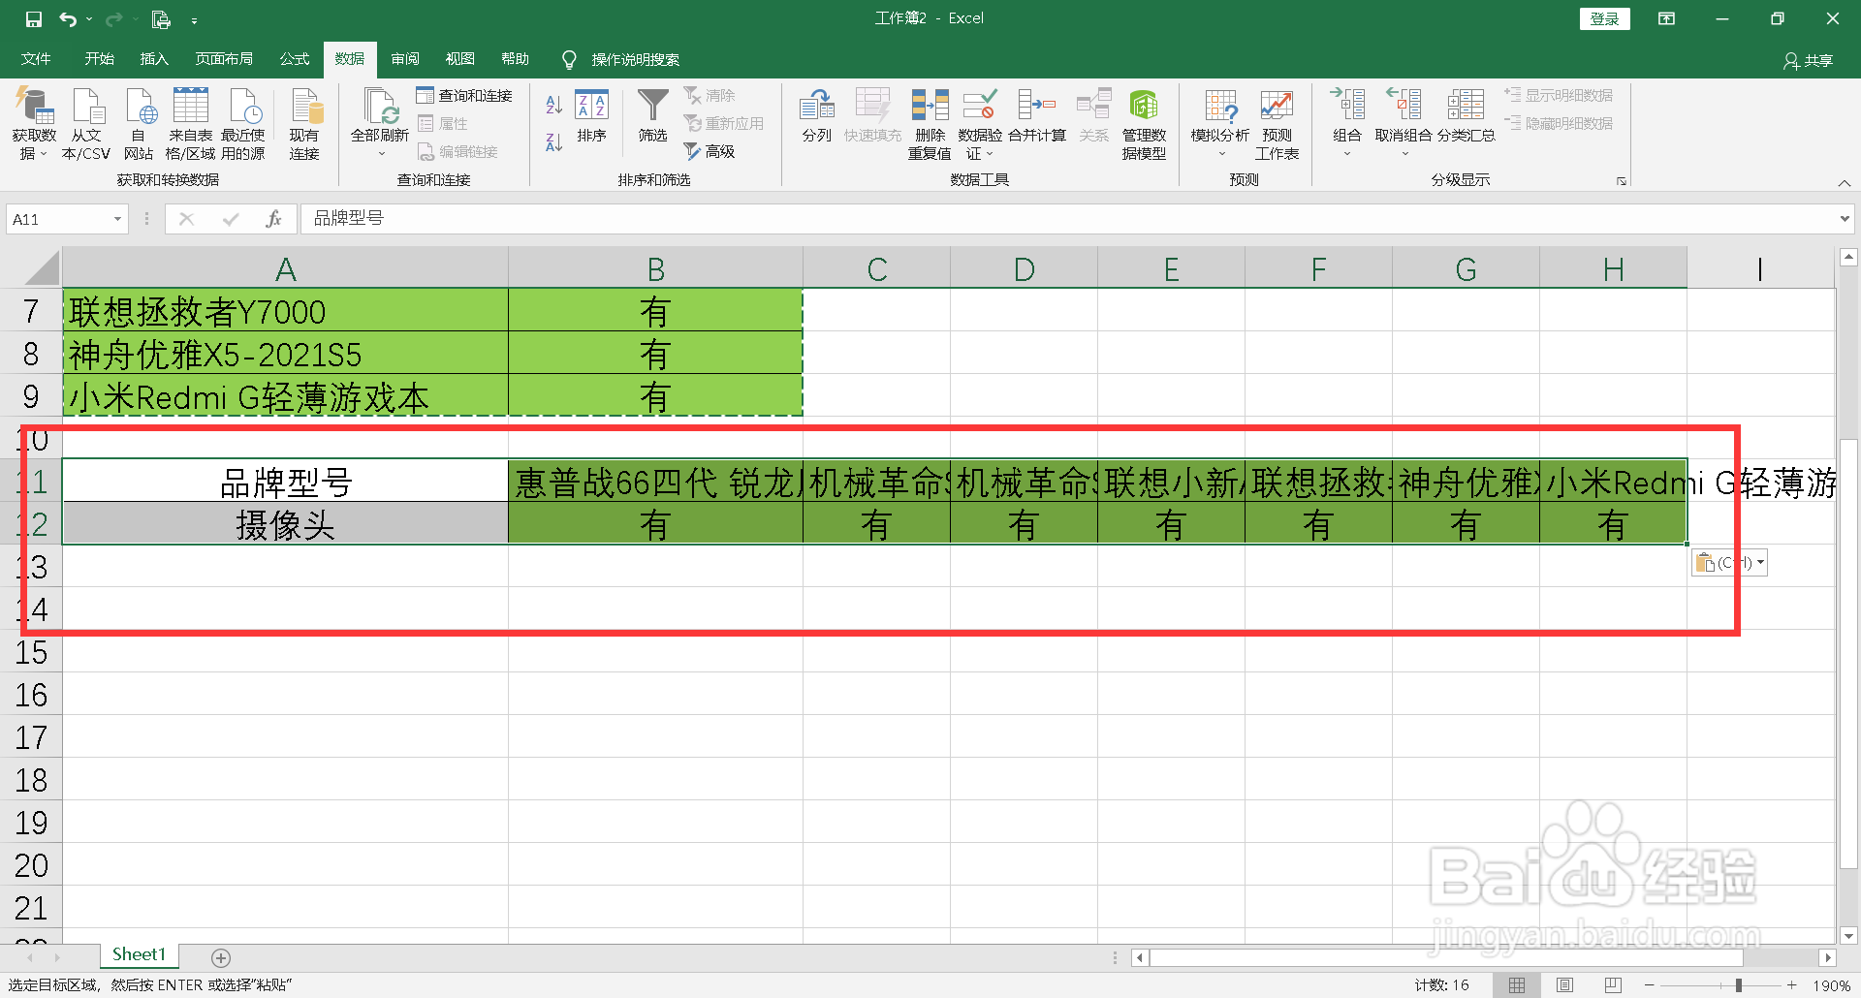Switch to Page Break Preview in status bar
The width and height of the screenshot is (1861, 998).
click(1613, 985)
